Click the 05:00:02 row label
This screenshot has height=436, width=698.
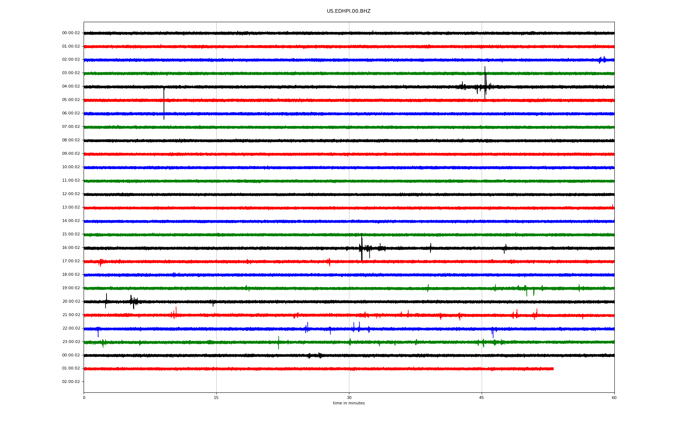point(71,100)
